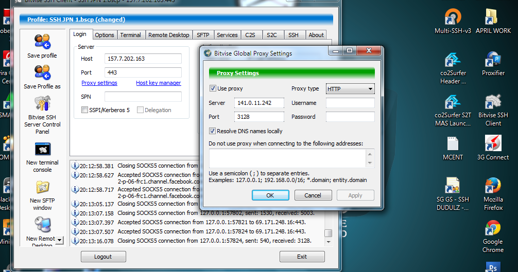Click the Logout button
This screenshot has height=272, width=518.
pyautogui.click(x=103, y=257)
